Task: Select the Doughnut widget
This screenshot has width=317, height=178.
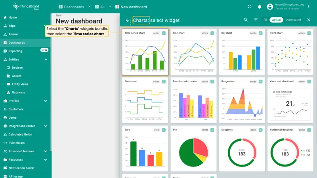Action: (242, 149)
